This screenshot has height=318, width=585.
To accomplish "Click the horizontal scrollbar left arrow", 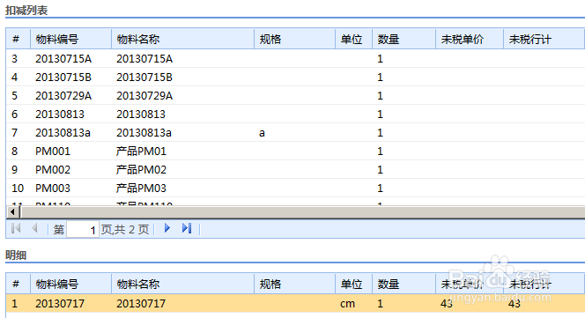I will click(x=12, y=212).
